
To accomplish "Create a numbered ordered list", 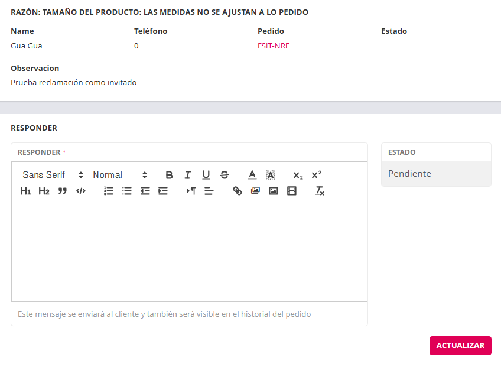I will (x=109, y=191).
